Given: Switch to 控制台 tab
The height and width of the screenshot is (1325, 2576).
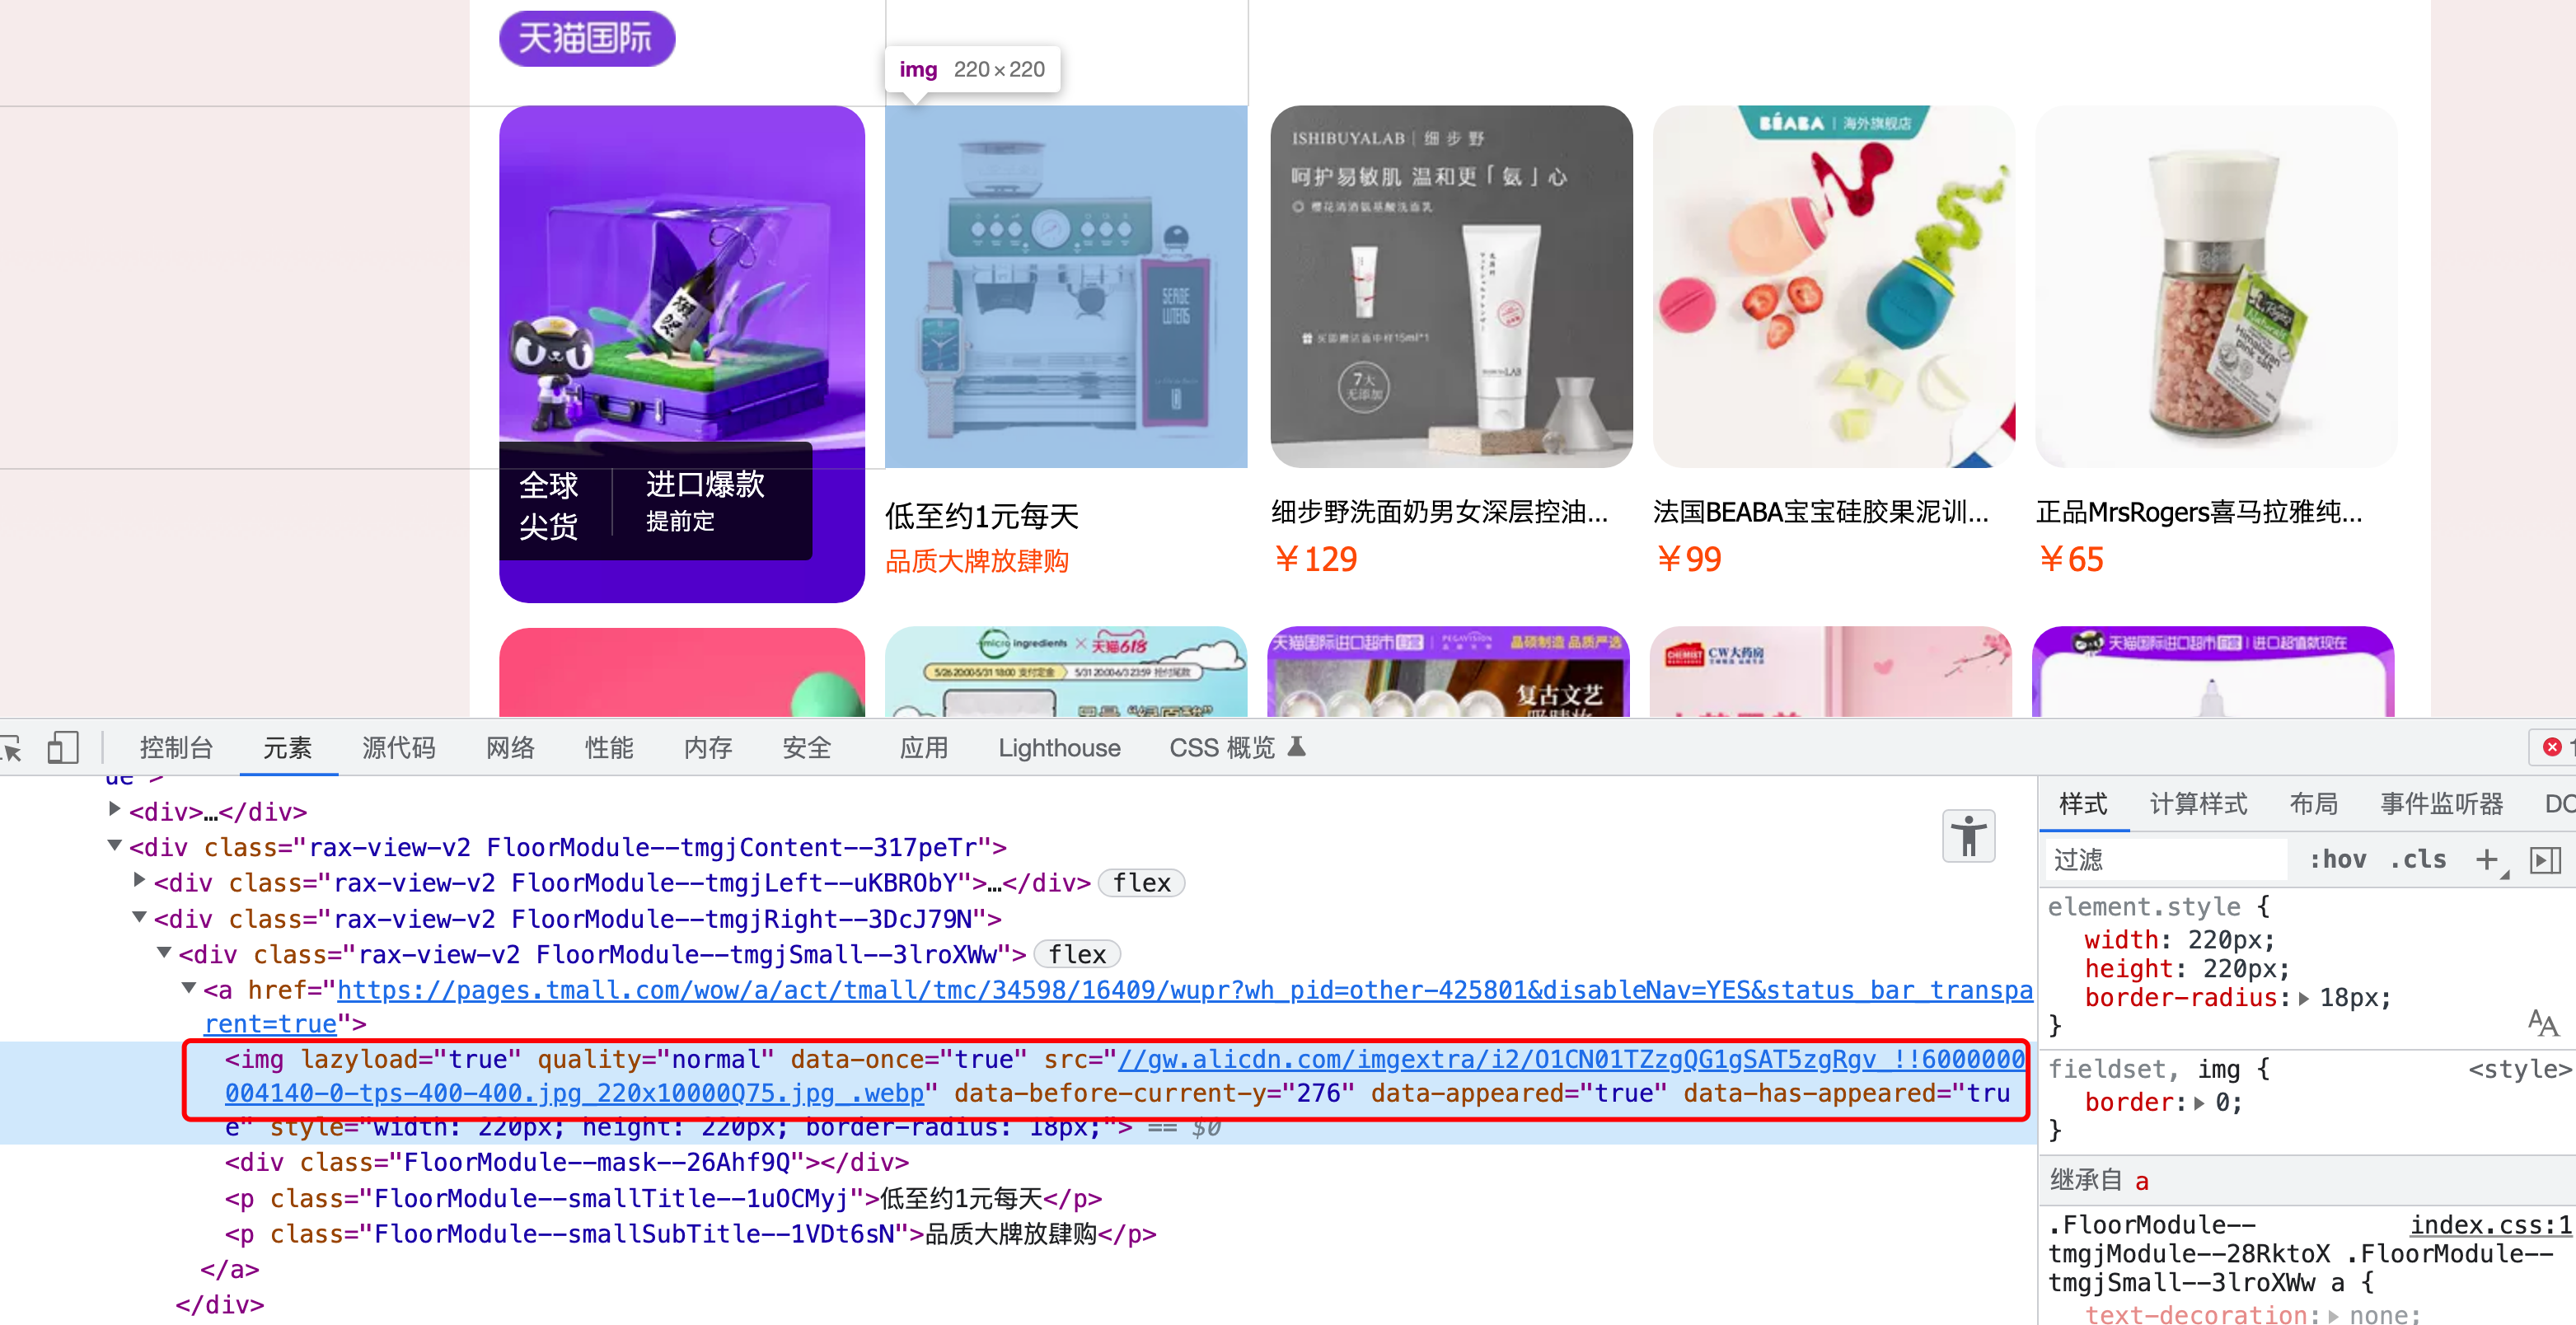Looking at the screenshot, I should pyautogui.click(x=176, y=748).
